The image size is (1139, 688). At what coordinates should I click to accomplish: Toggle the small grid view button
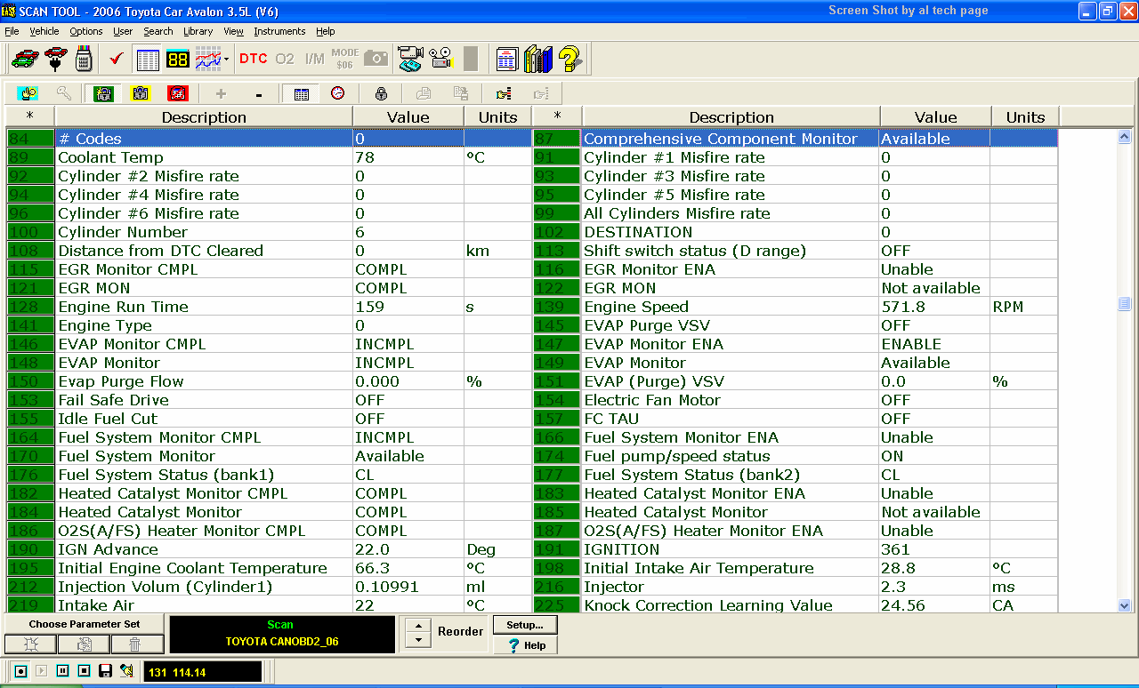[301, 93]
